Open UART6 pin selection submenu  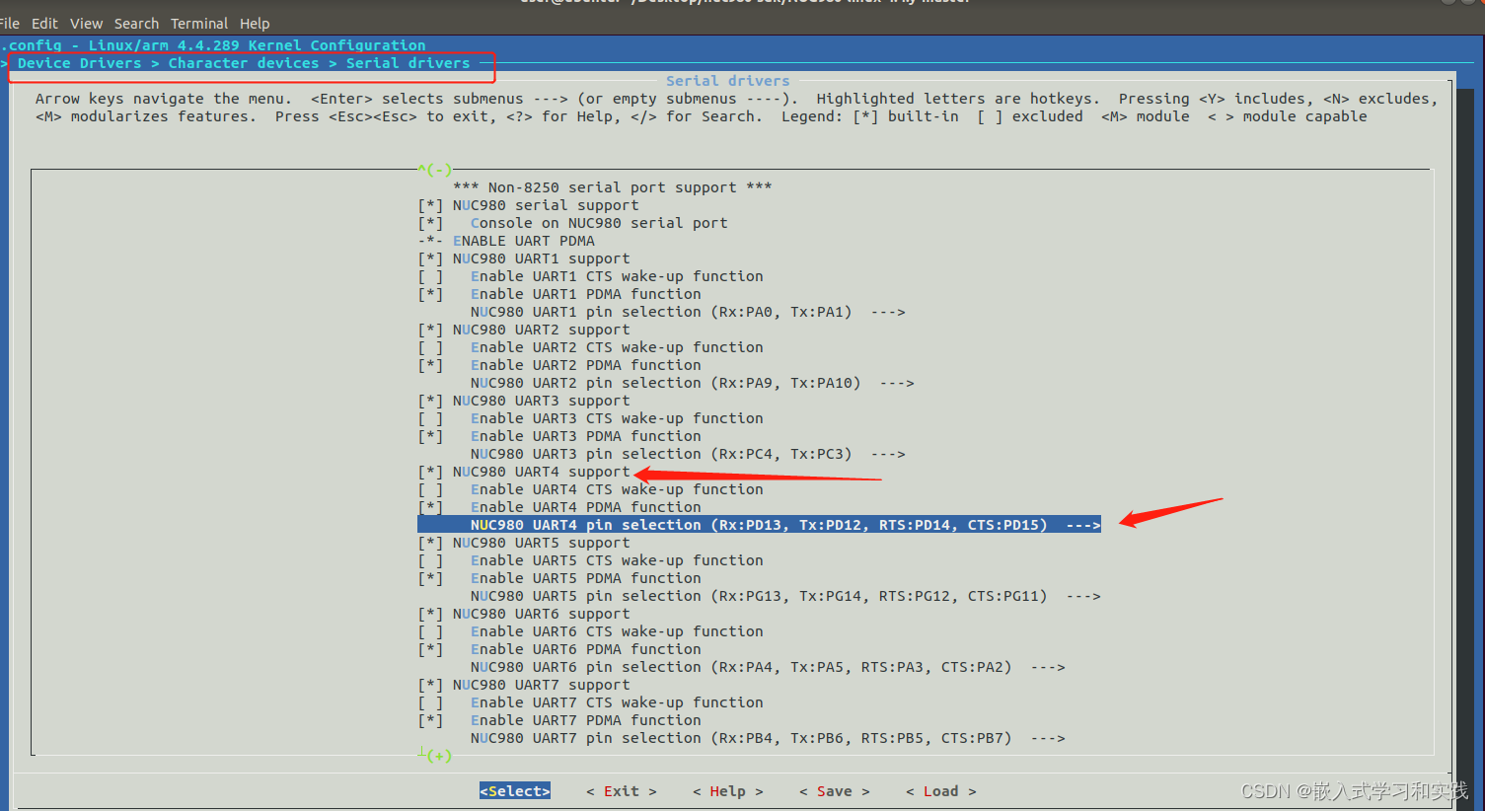tap(768, 667)
